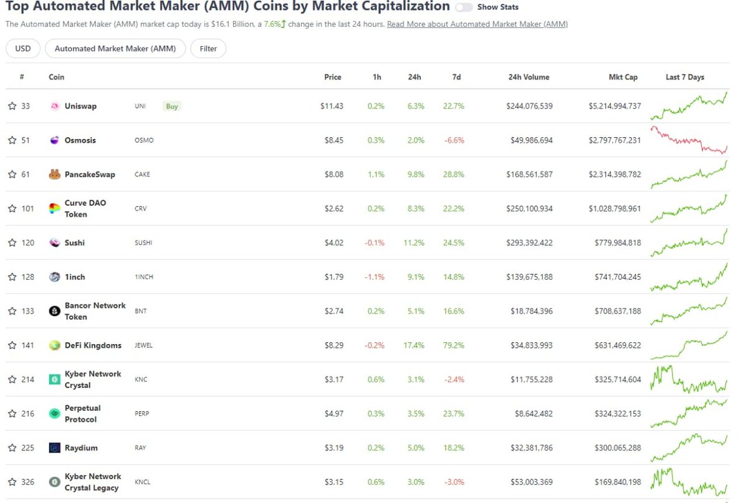Viewport: 748px width, 503px height.
Task: Click the Kyber Network Crystal KNC sparkline
Action: (x=689, y=379)
